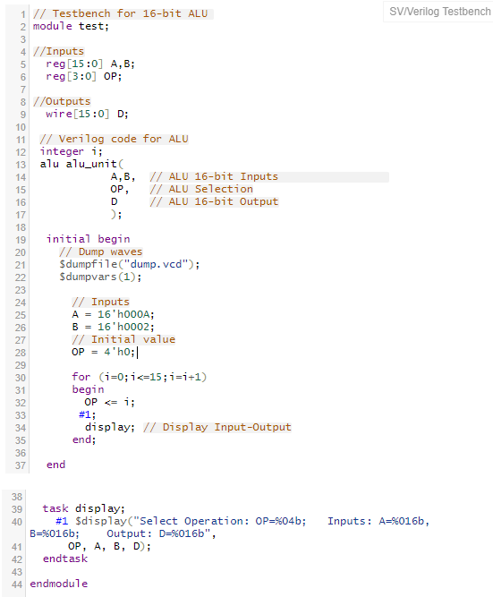Image resolution: width=493 pixels, height=597 pixels.
Task: Click line number 19 in the gutter
Action: point(21,240)
